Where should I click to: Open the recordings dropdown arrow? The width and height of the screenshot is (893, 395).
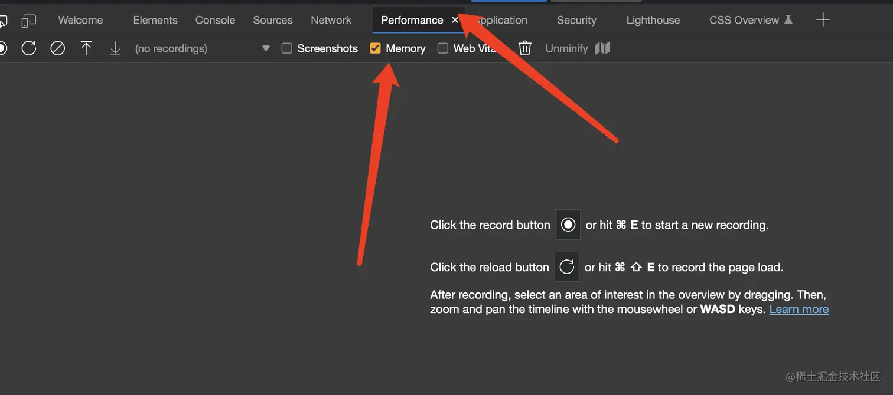pyautogui.click(x=266, y=48)
